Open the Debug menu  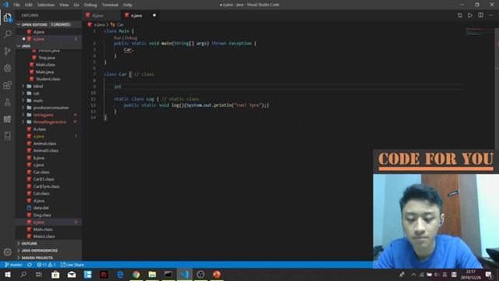pyautogui.click(x=90, y=5)
